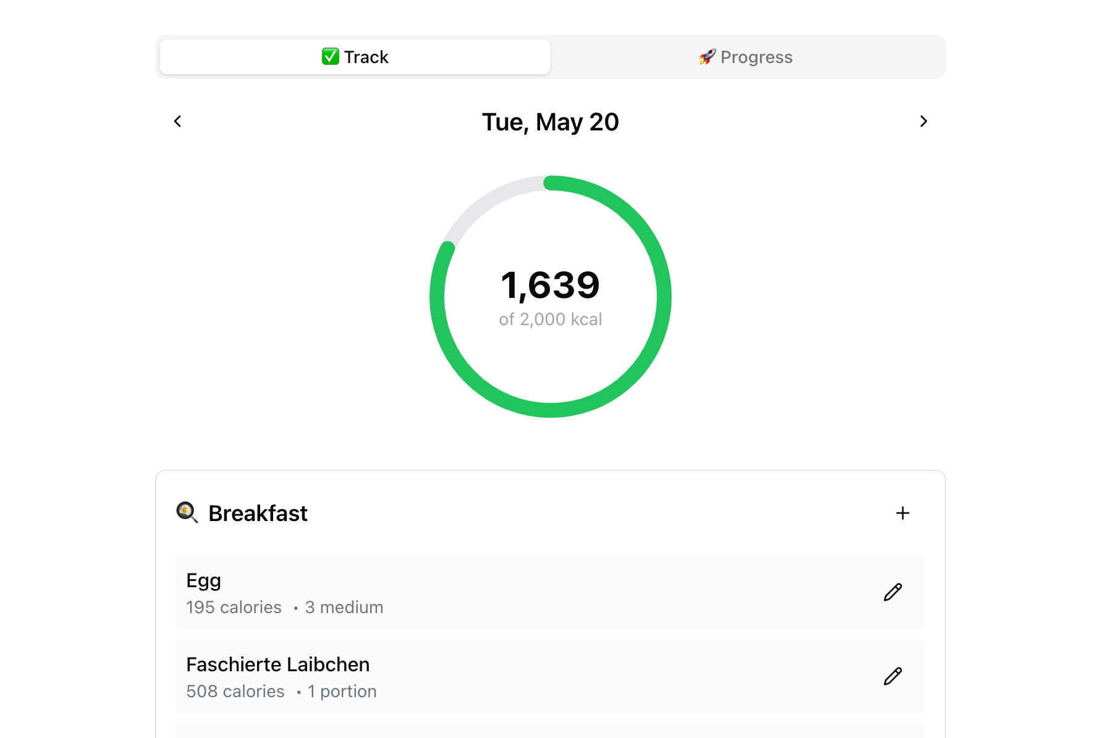Click the green calorie progress ring
The image size is (1095, 738).
pos(664,297)
